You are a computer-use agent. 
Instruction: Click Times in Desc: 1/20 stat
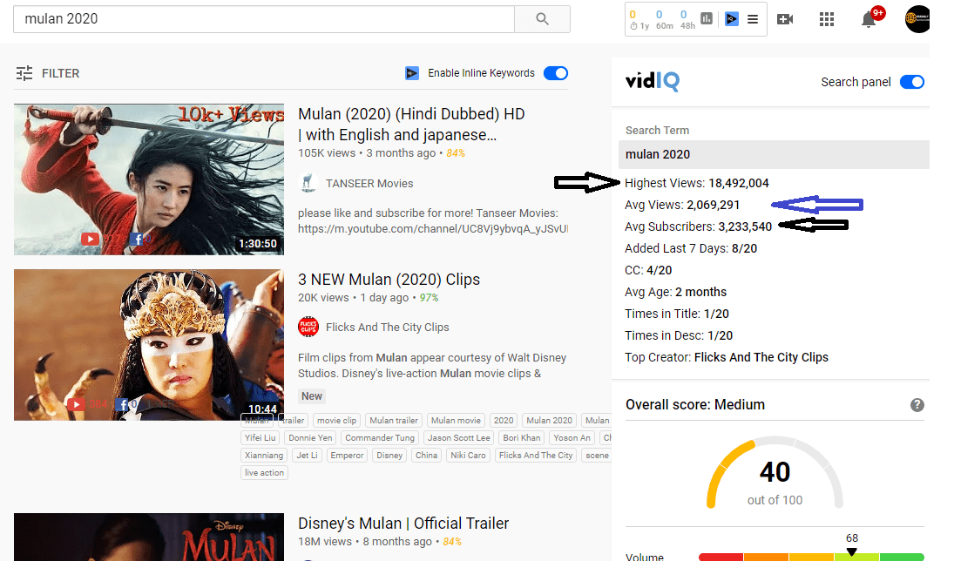(679, 336)
